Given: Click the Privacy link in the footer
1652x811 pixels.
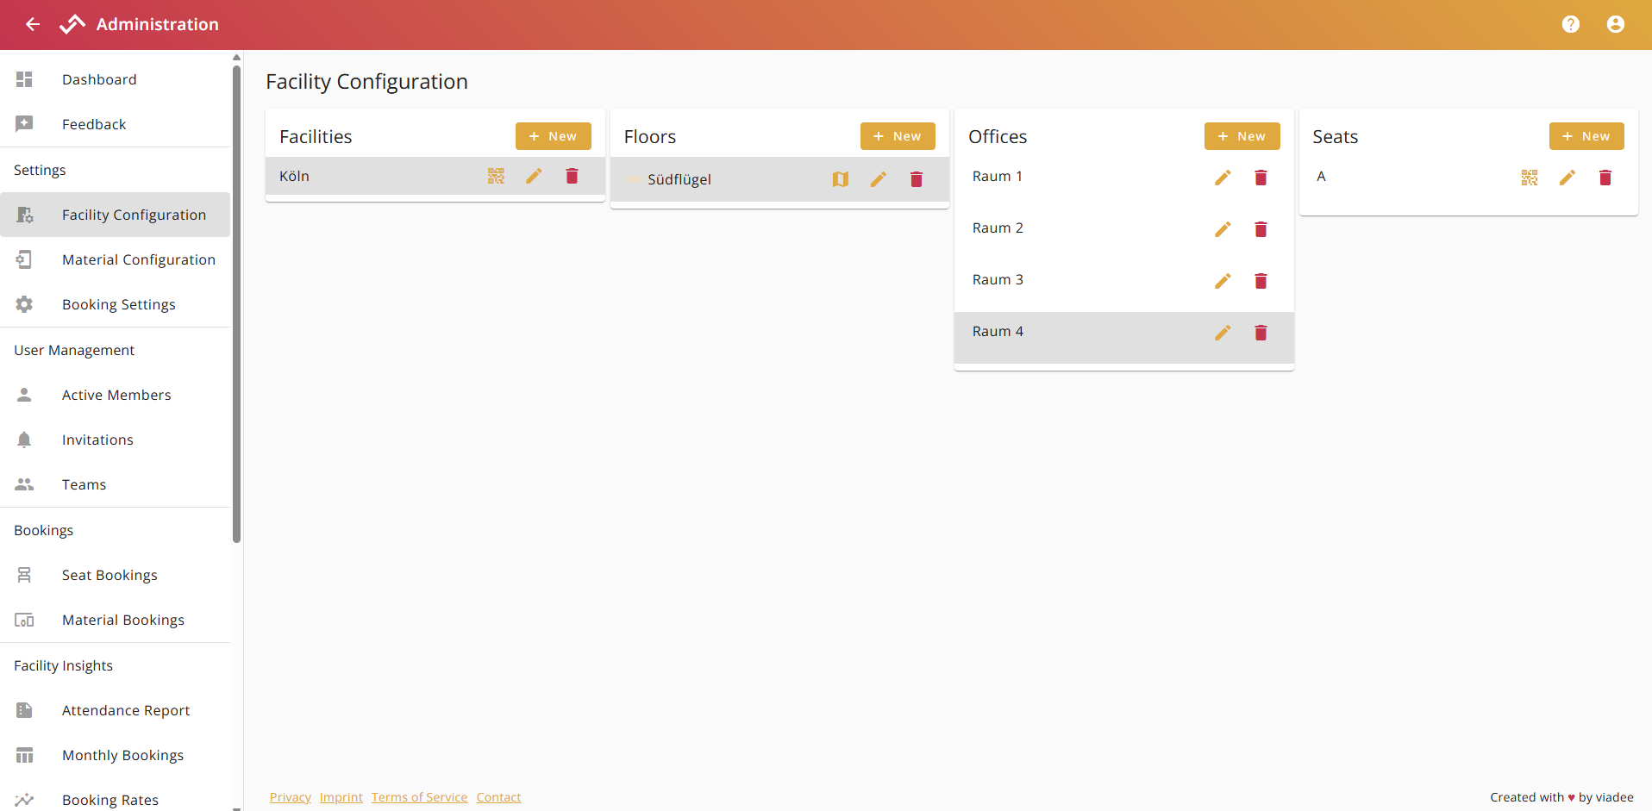Looking at the screenshot, I should (290, 796).
